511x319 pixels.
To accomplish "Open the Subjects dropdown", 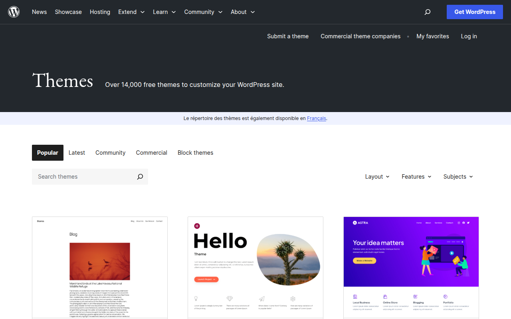I will (458, 176).
